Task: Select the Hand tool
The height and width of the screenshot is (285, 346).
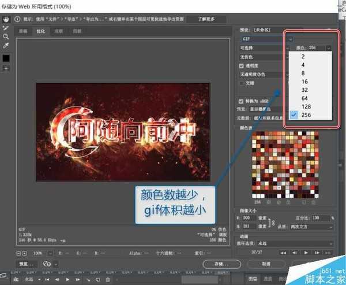Action: (7, 18)
